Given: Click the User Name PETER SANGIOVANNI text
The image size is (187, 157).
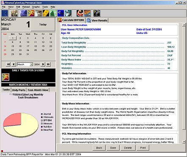Looking at the screenshot, I should (x=81, y=29).
